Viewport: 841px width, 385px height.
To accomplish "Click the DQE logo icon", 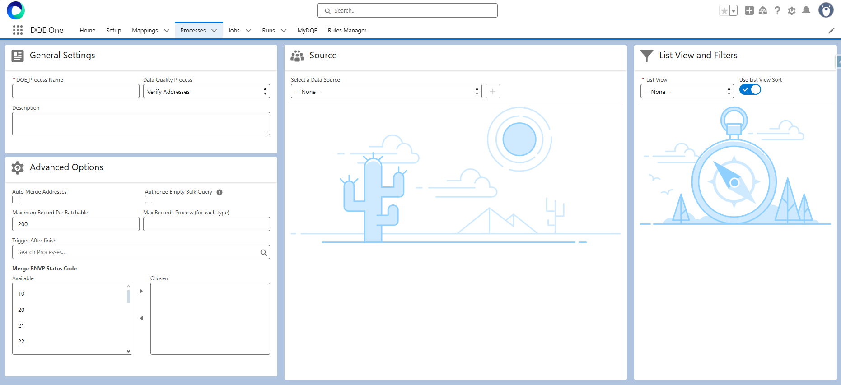I will tap(16, 10).
